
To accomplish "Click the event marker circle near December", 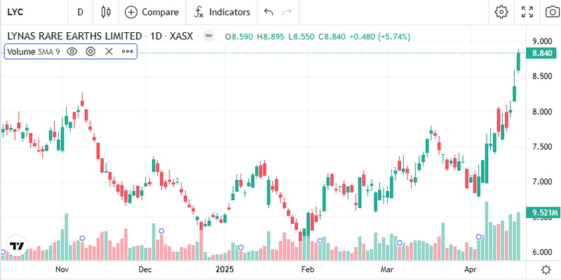I will [x=161, y=231].
